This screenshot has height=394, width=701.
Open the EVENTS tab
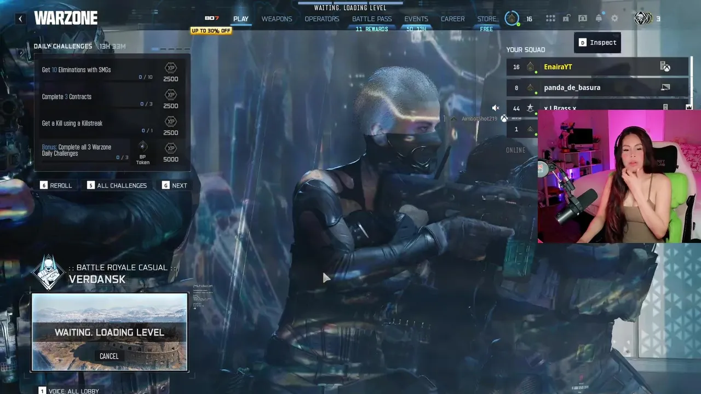[x=416, y=19]
